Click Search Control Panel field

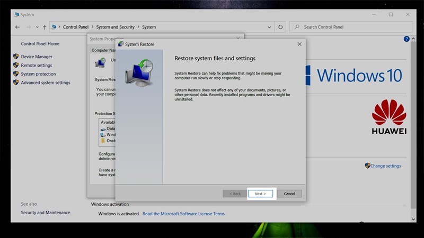click(x=351, y=27)
